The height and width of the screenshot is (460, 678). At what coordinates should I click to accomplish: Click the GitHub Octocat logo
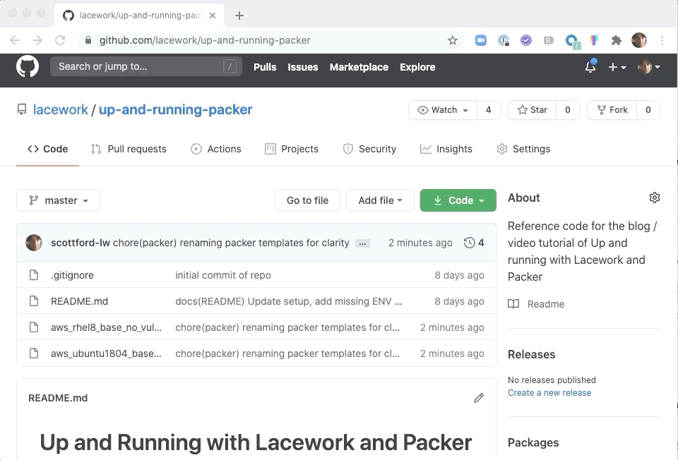coord(28,67)
